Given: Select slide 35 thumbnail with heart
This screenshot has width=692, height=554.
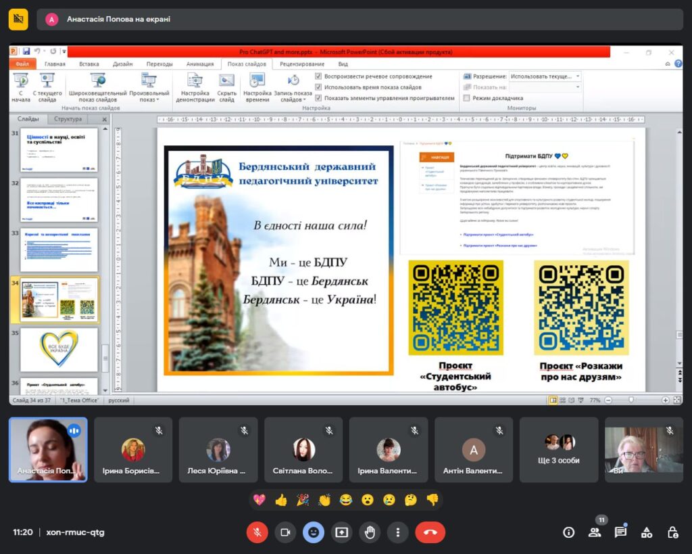Looking at the screenshot, I should pos(59,349).
